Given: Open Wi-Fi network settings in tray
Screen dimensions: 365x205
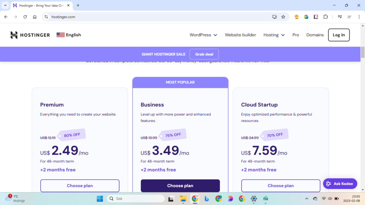Looking at the screenshot, I should [x=324, y=199].
